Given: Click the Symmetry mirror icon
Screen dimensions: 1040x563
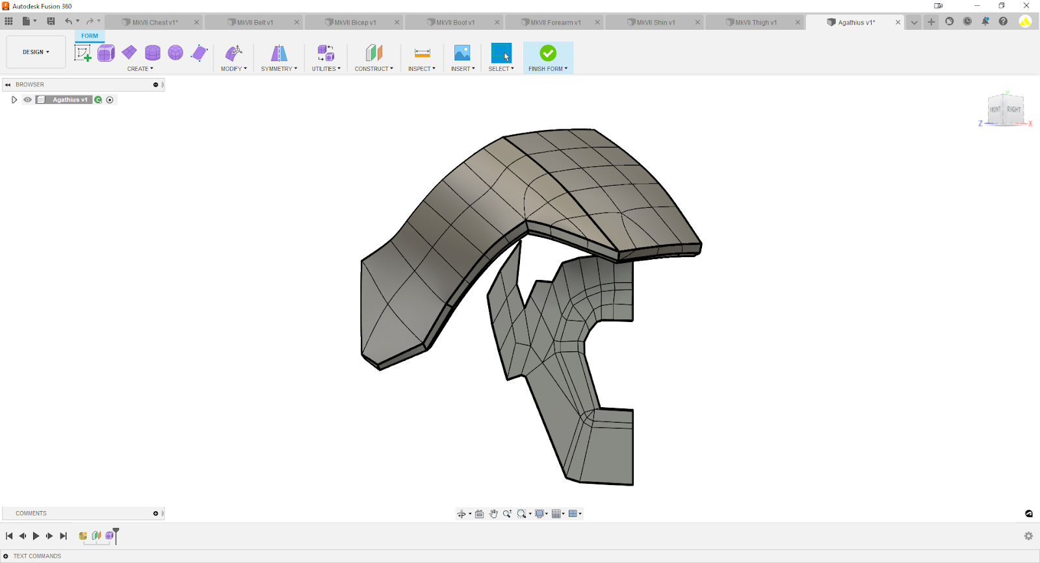Looking at the screenshot, I should tap(279, 53).
